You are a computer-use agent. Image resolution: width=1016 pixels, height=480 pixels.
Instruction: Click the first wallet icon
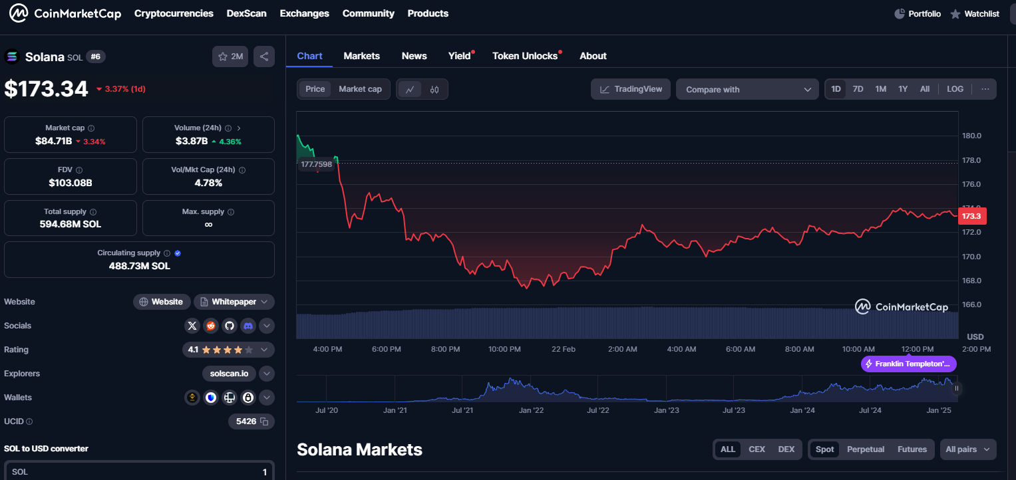point(192,398)
